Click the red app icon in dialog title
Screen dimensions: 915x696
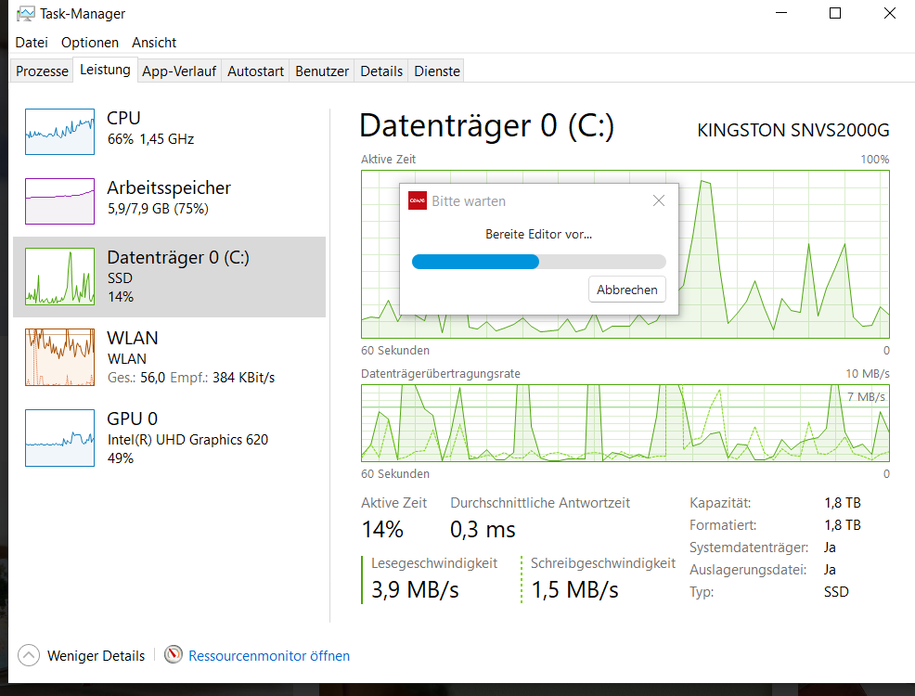(418, 200)
